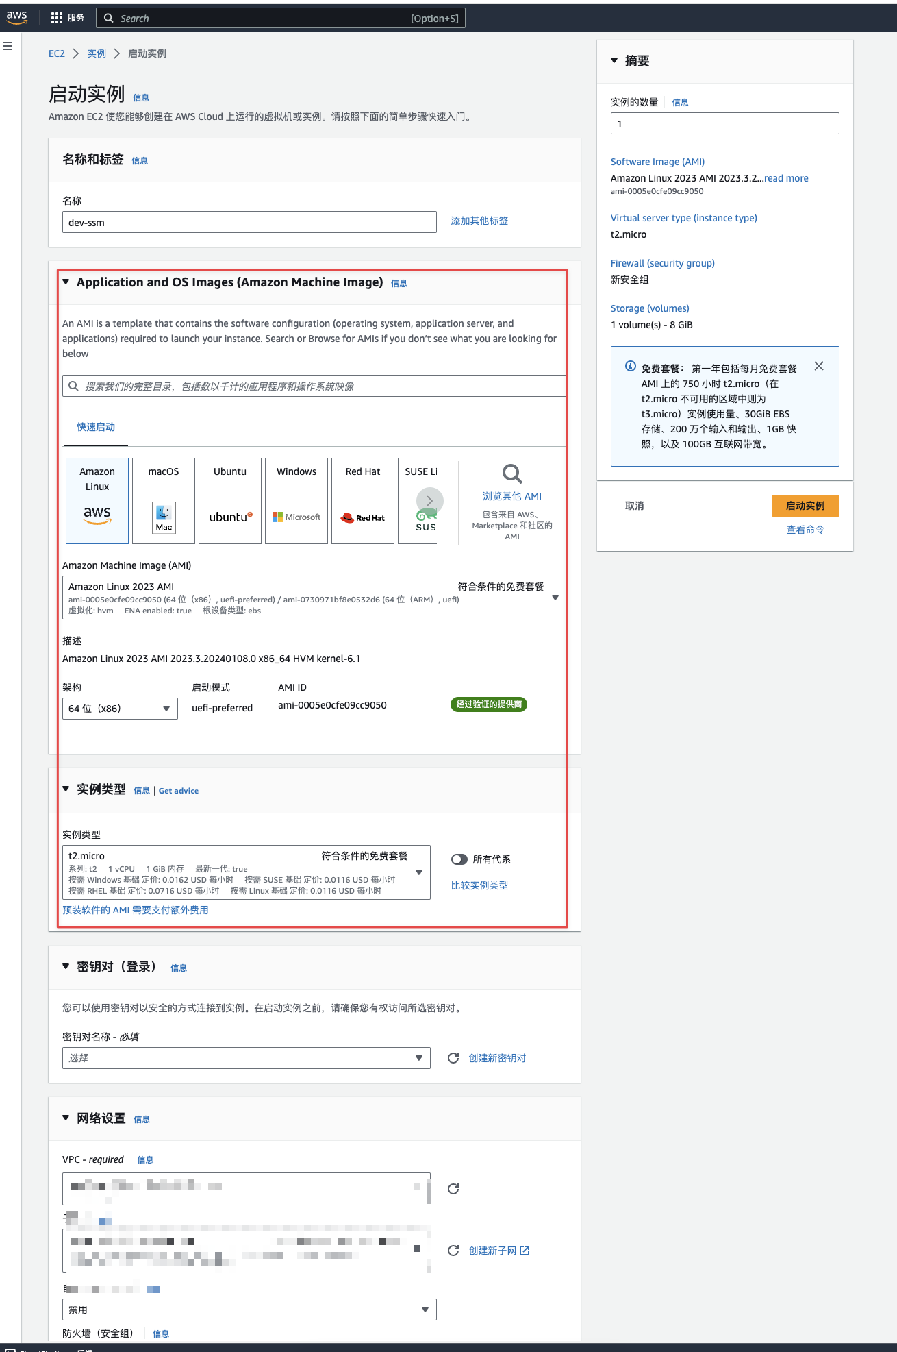The image size is (897, 1352).
Task: Open 信息 link next to 密钥对（登录）
Action: click(x=179, y=968)
